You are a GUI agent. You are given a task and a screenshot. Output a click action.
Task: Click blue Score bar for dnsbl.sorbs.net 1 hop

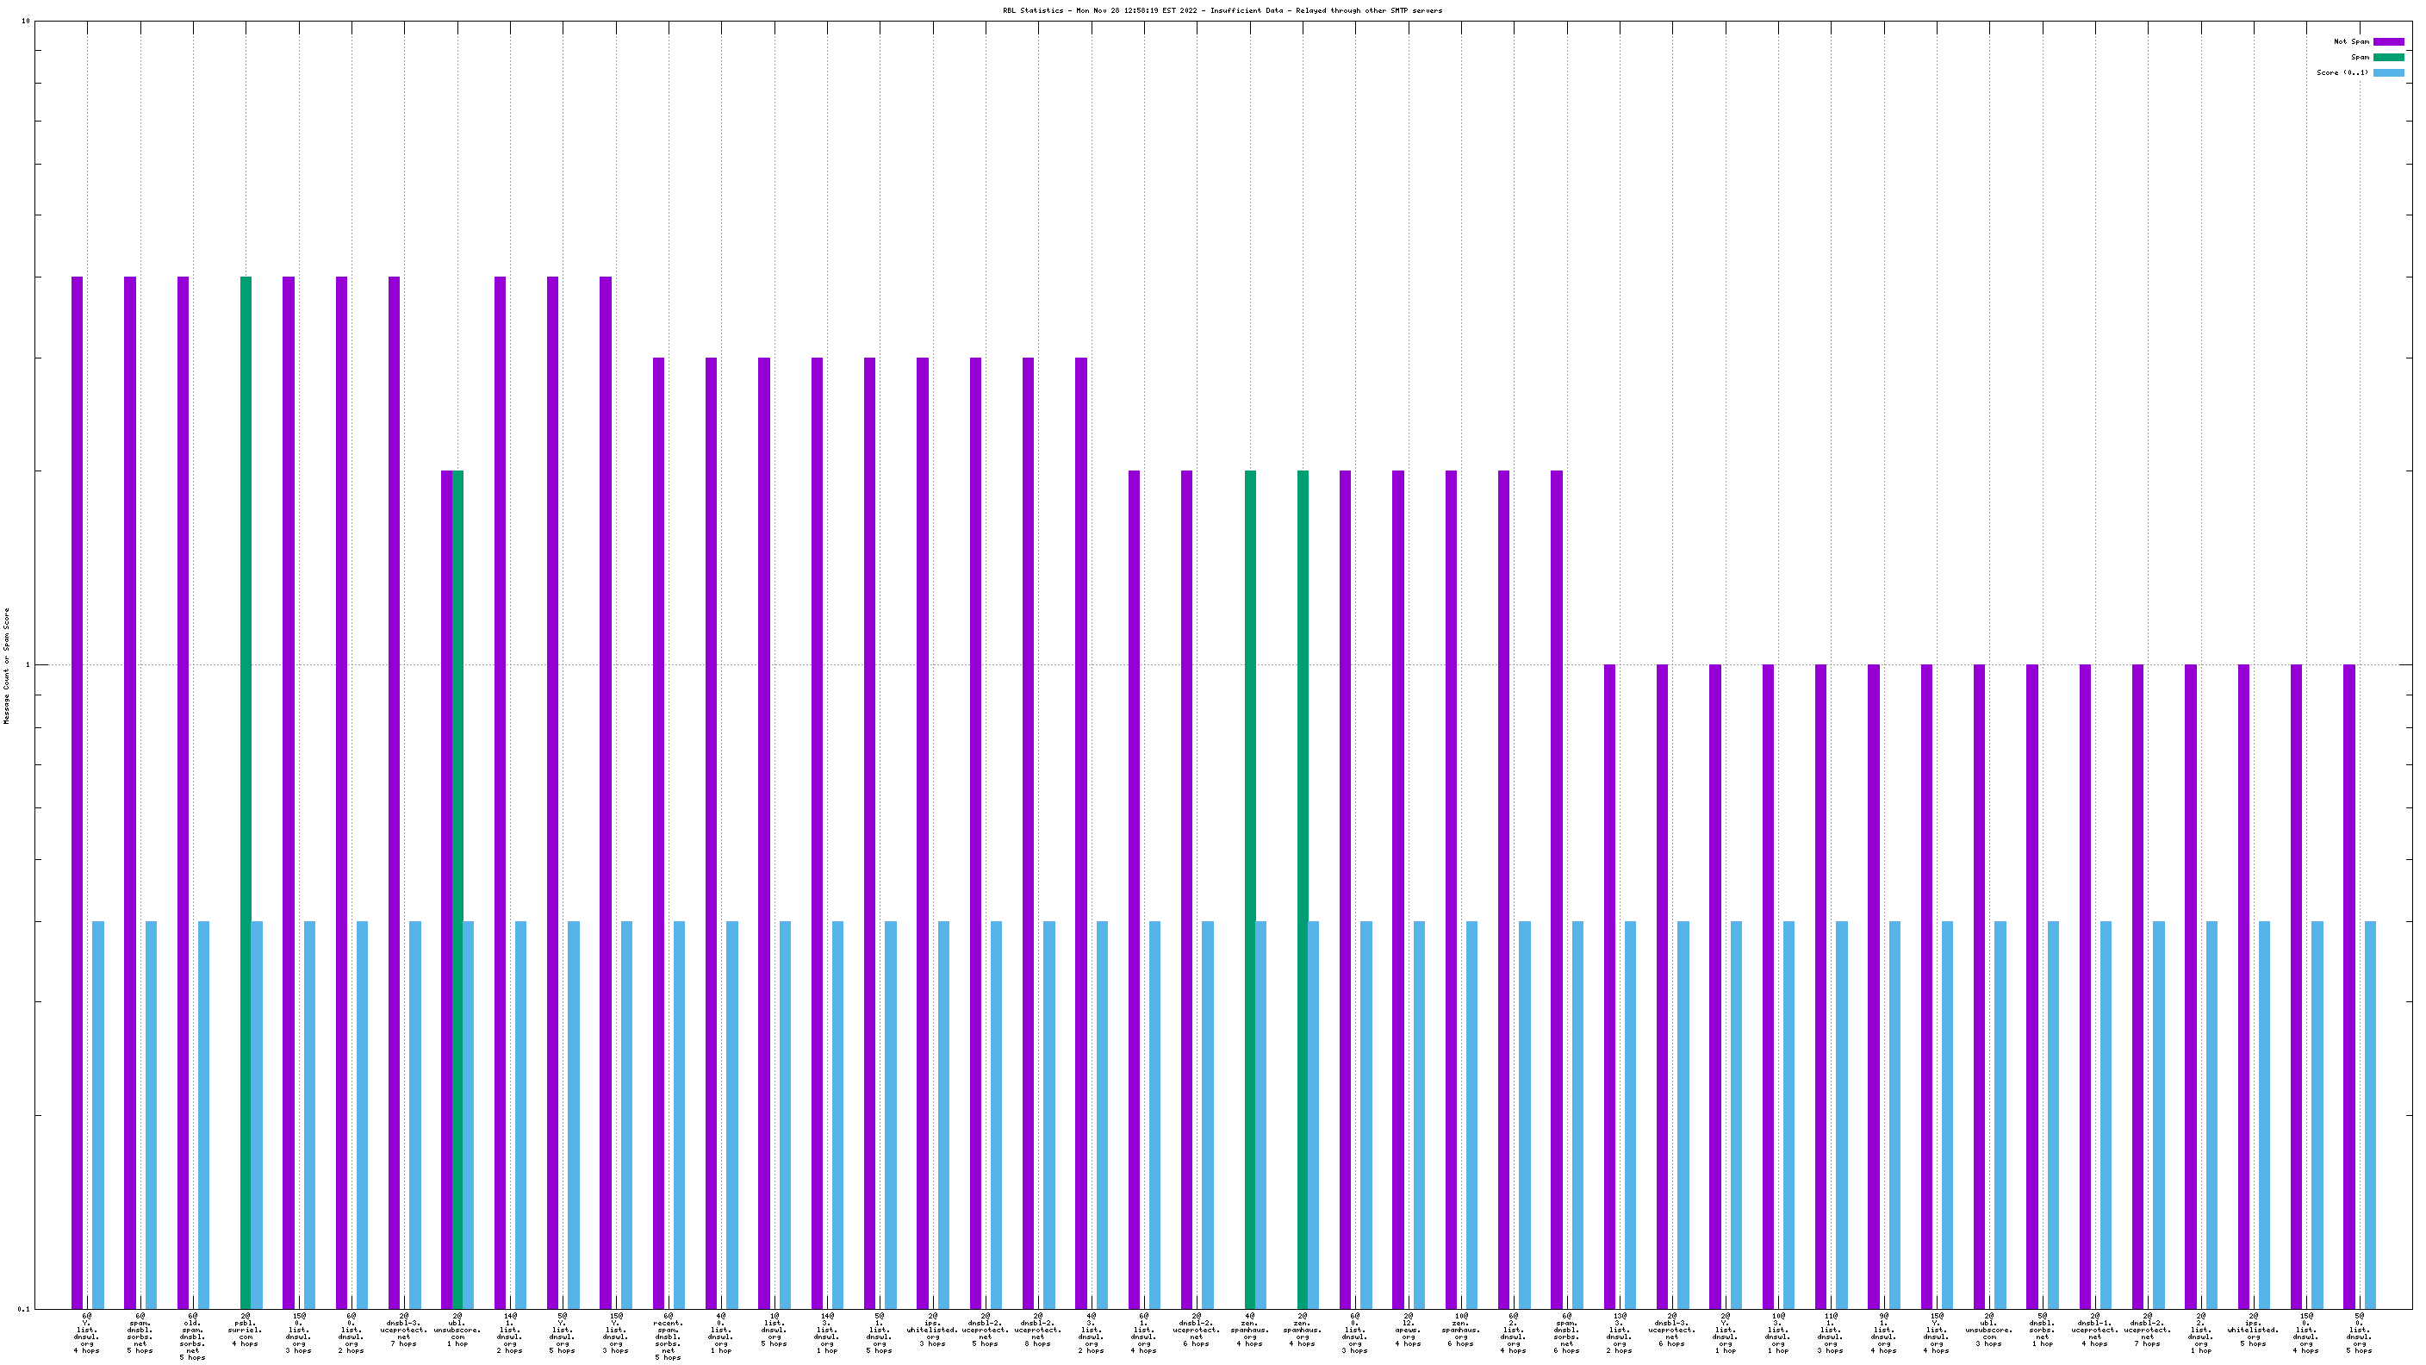(x=2053, y=1114)
